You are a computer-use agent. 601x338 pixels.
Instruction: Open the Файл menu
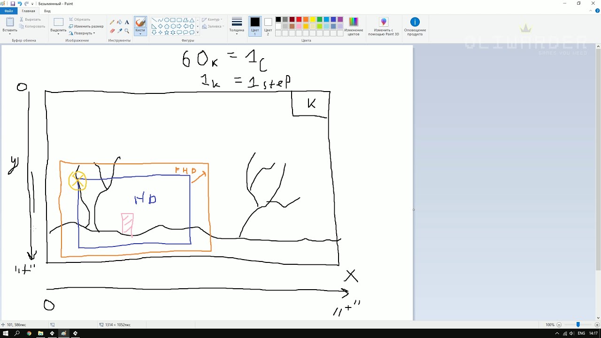9,11
